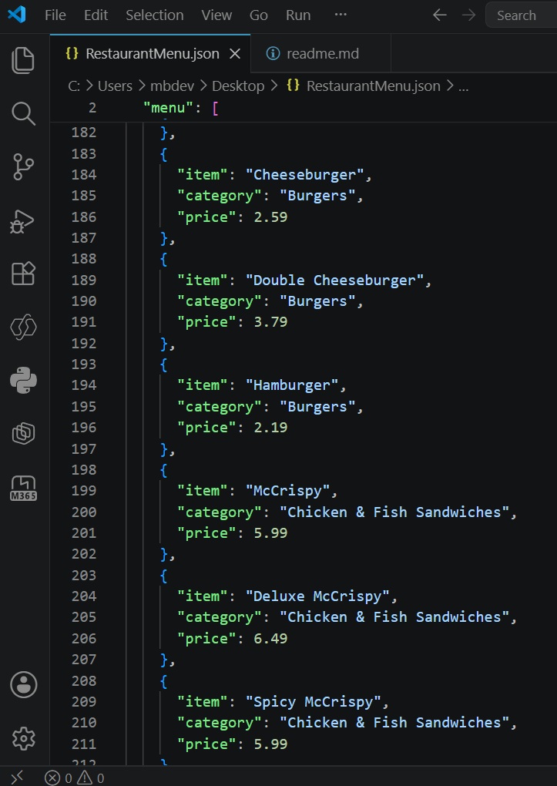Click the "Deluxe McCrispy" string value
This screenshot has width=557, height=786.
point(317,596)
